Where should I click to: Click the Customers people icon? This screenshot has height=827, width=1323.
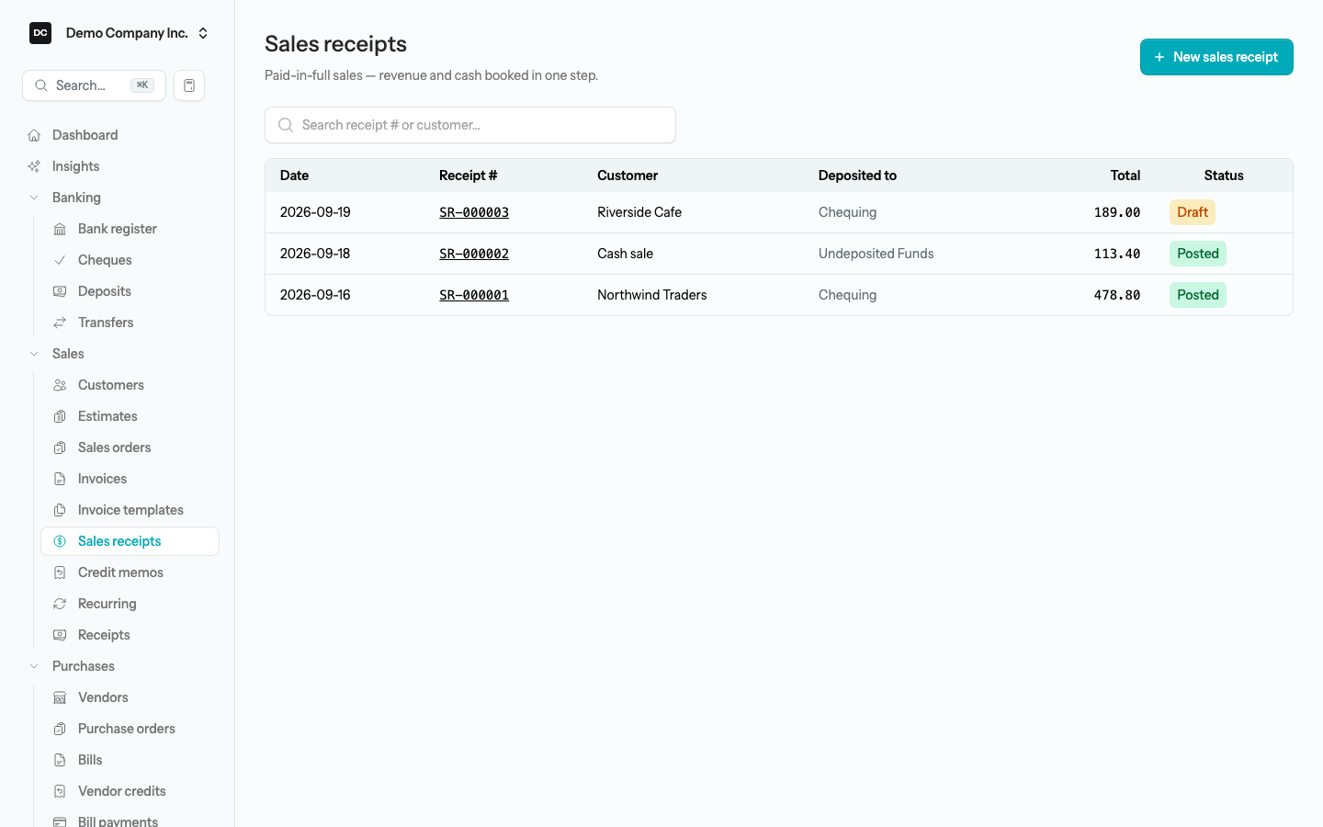tap(60, 385)
